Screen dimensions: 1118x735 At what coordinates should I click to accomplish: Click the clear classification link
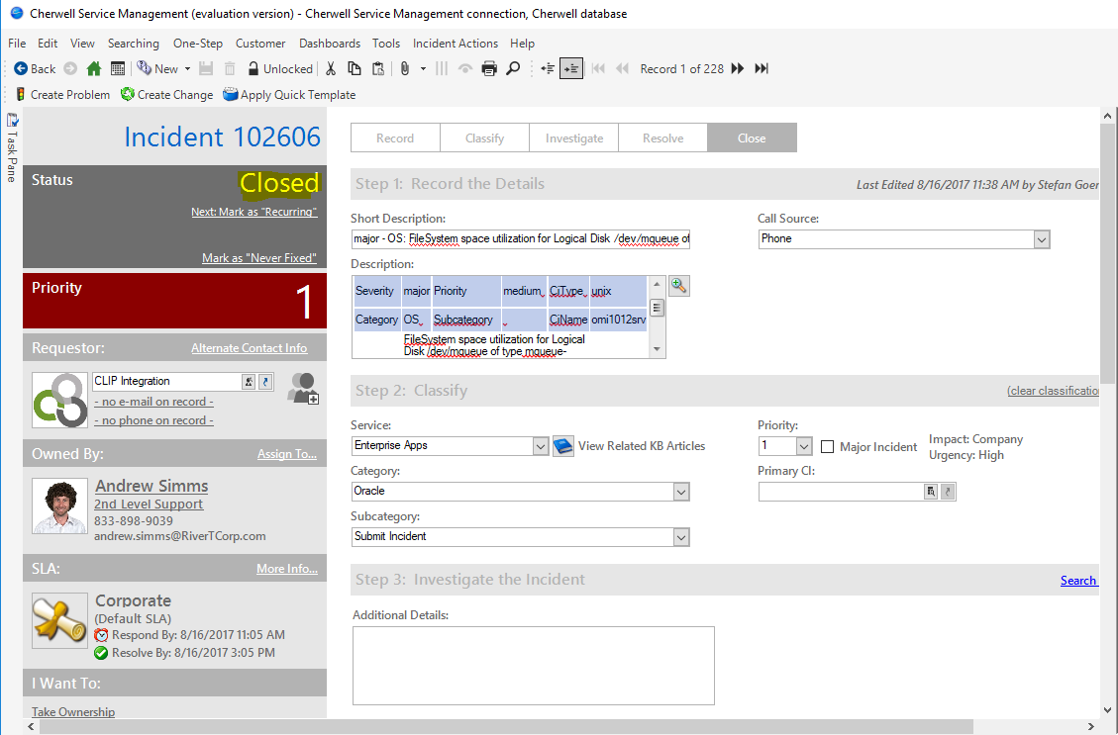[x=1053, y=391]
